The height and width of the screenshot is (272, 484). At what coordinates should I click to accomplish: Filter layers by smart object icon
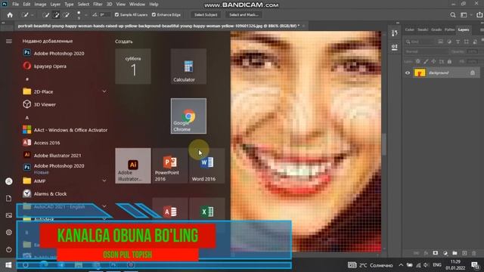coord(475,42)
